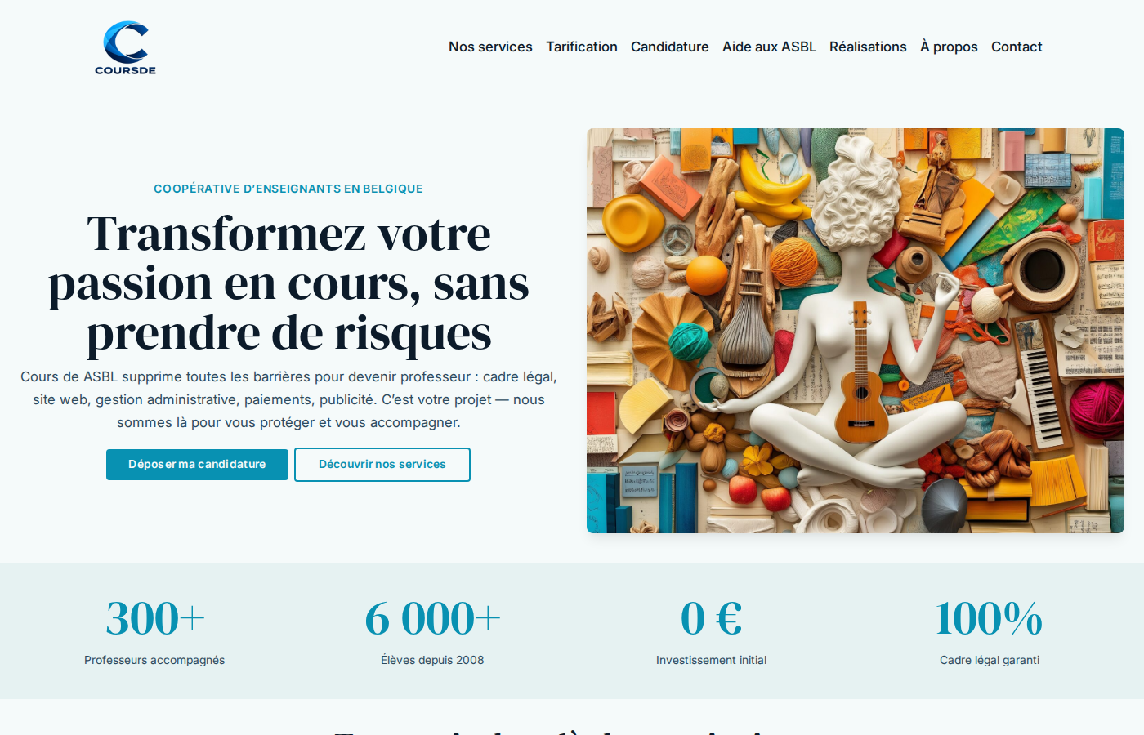
Task: Click Découvrir nos services button
Action: pyautogui.click(x=382, y=465)
